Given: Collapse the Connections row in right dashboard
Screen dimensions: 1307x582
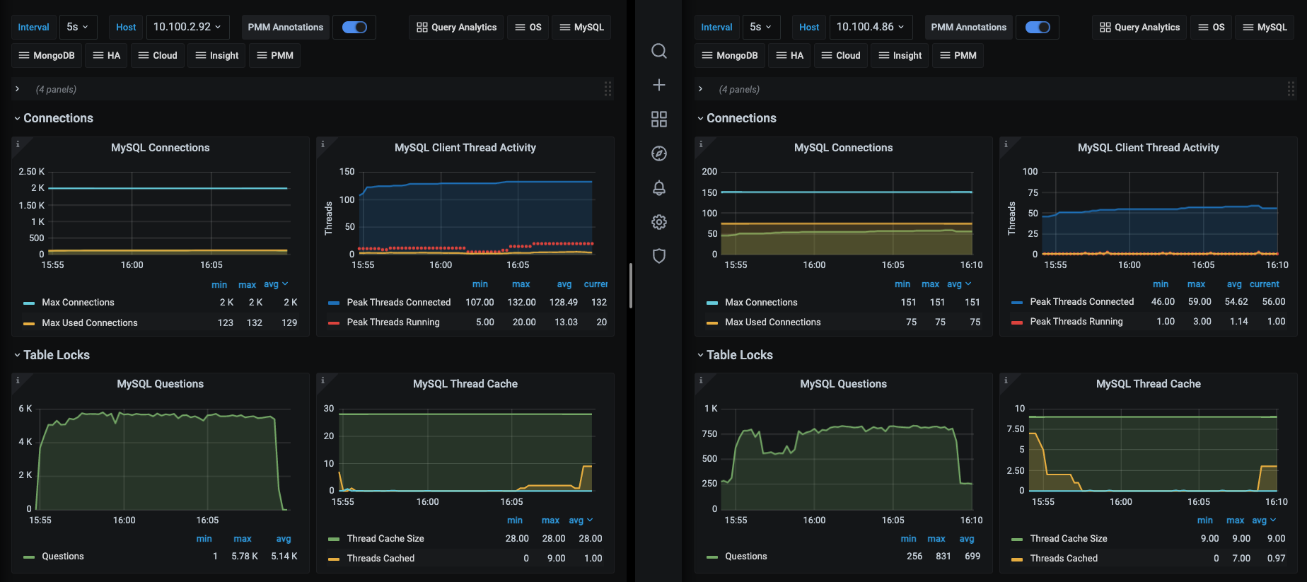Looking at the screenshot, I should (741, 118).
